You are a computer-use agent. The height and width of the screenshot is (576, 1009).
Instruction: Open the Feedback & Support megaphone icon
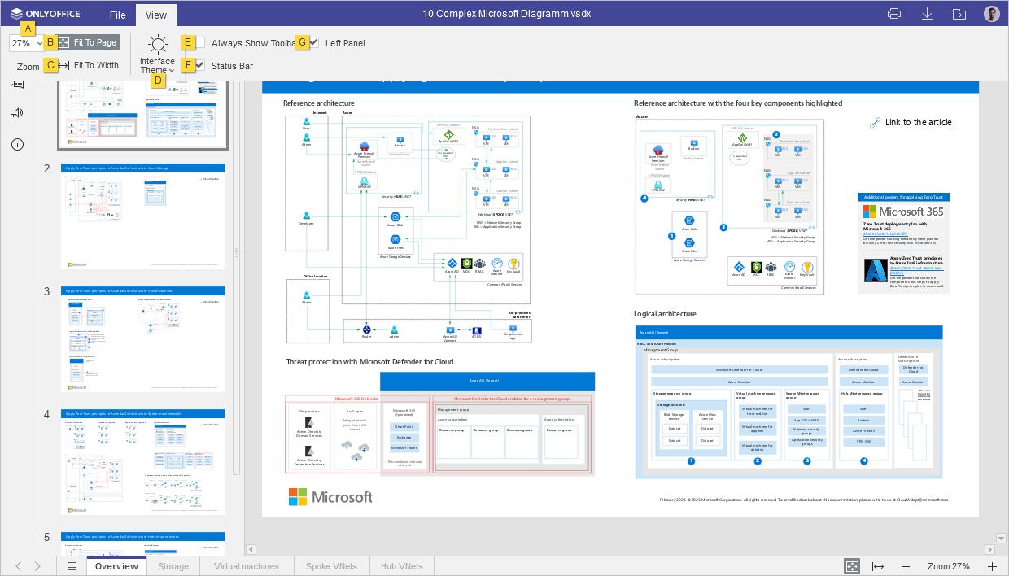(x=17, y=113)
